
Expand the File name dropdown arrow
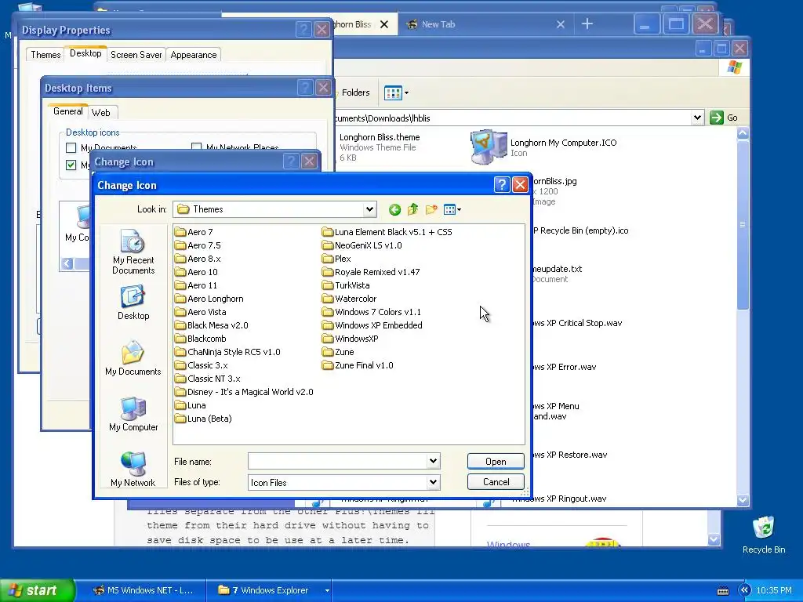pyautogui.click(x=433, y=461)
